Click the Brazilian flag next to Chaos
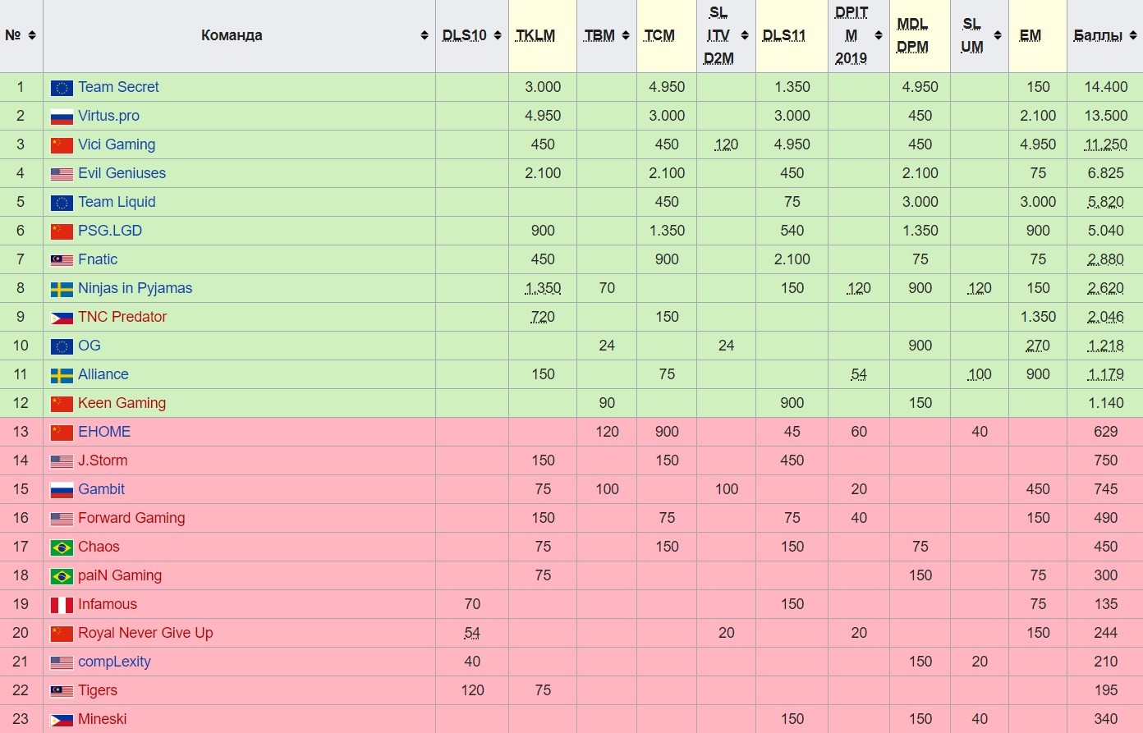The height and width of the screenshot is (733, 1143). [62, 547]
